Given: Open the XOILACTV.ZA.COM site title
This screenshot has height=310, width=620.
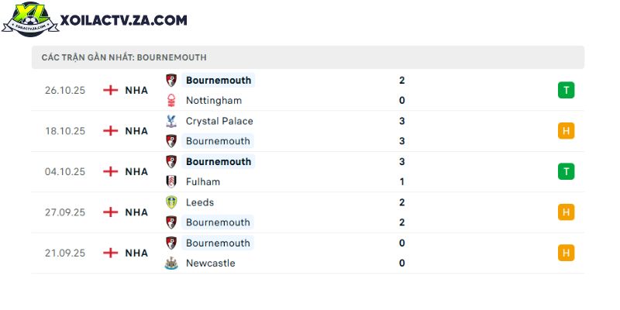Looking at the screenshot, I should tap(124, 20).
